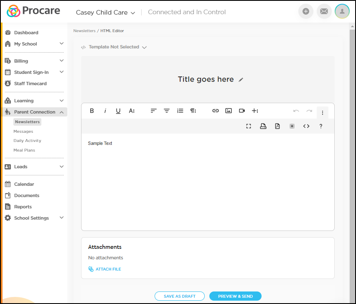Insert a link with chain icon
This screenshot has width=356, height=304.
click(x=215, y=111)
